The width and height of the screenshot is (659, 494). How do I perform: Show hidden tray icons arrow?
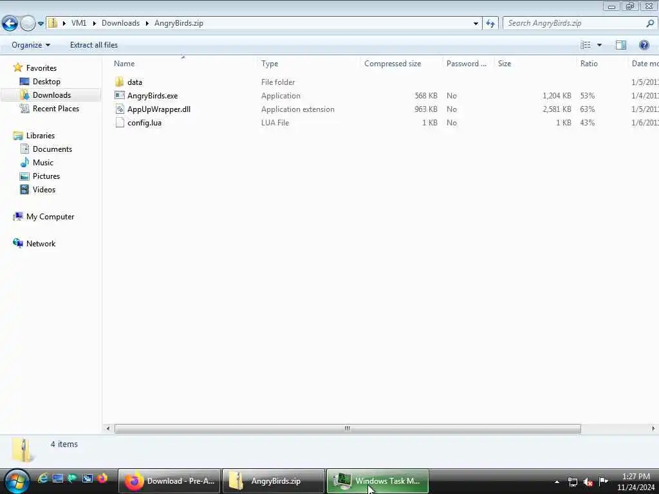point(557,482)
